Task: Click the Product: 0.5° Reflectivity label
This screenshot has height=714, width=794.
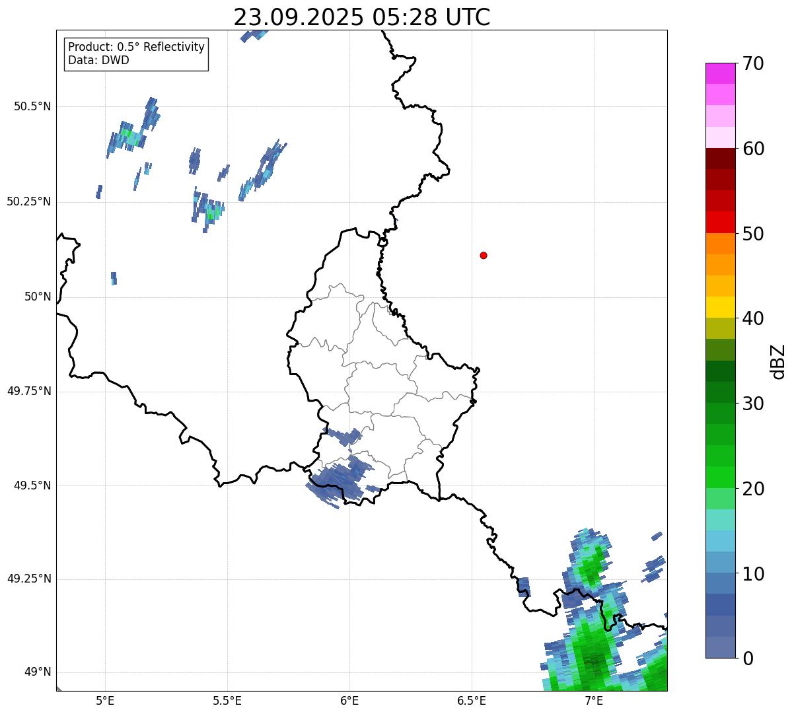Action: click(136, 48)
